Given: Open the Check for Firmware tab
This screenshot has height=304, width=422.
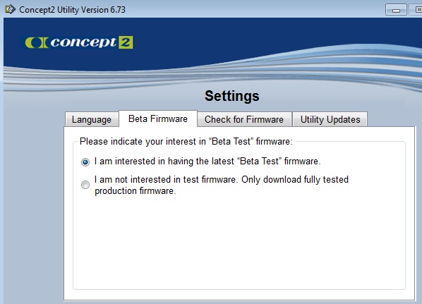Looking at the screenshot, I should point(244,119).
